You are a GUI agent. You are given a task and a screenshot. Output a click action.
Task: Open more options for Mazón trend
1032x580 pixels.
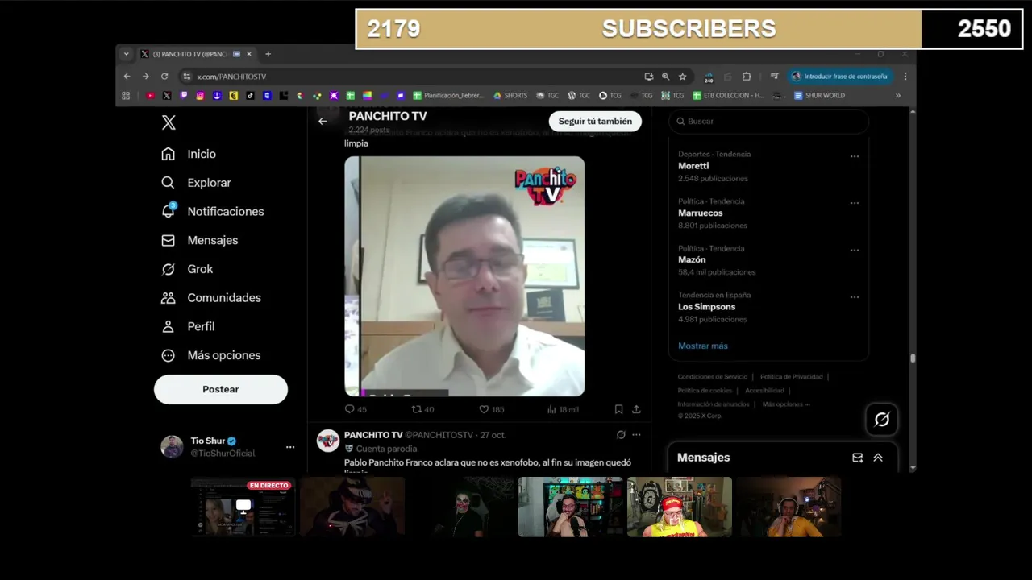pos(855,250)
